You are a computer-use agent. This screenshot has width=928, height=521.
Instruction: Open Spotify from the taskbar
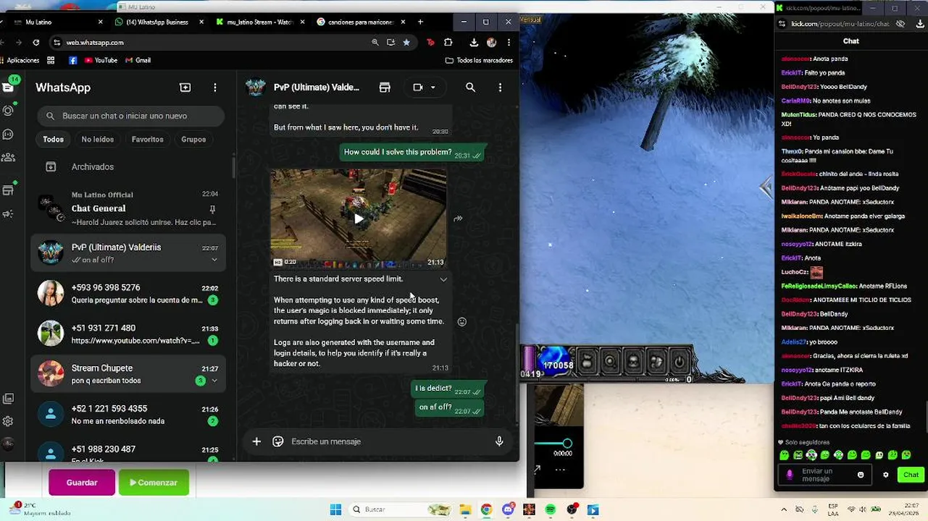pyautogui.click(x=551, y=509)
